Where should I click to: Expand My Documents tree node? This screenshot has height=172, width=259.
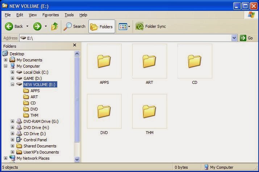tap(6, 60)
